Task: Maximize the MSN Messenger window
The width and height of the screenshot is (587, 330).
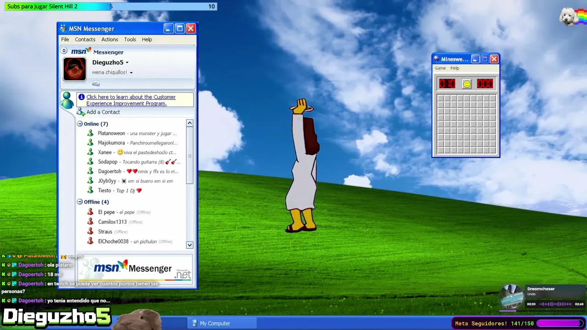Action: tap(179, 29)
